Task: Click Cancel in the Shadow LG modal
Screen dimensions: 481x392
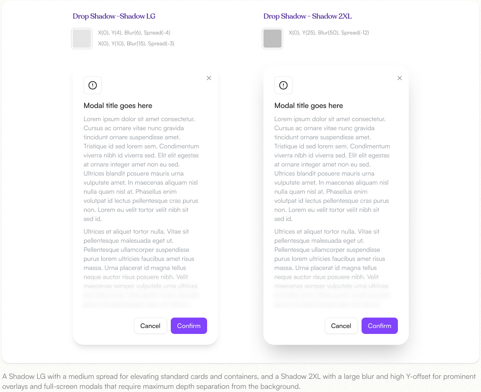Action: point(150,326)
